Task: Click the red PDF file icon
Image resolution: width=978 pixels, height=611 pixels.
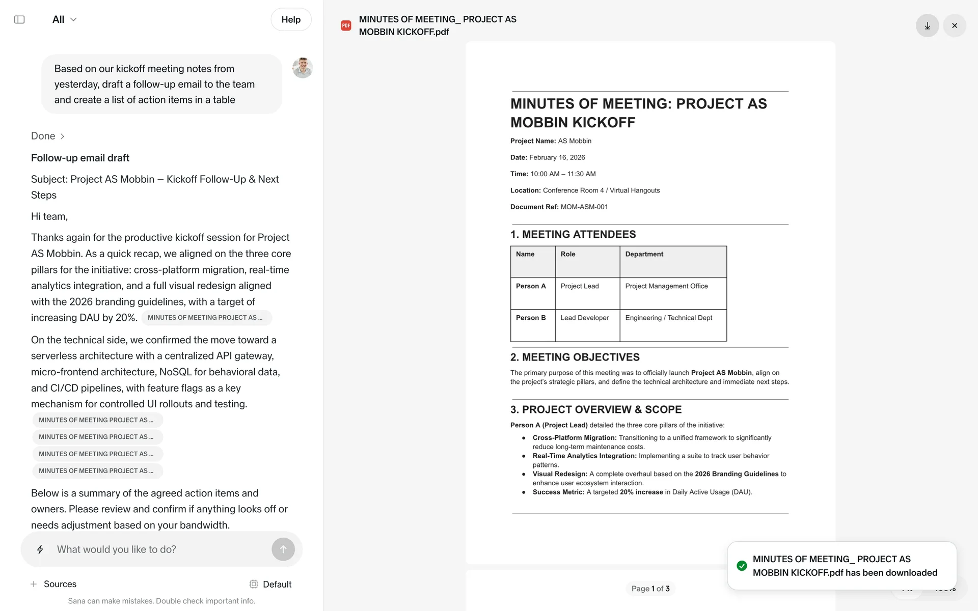Action: 346,25
